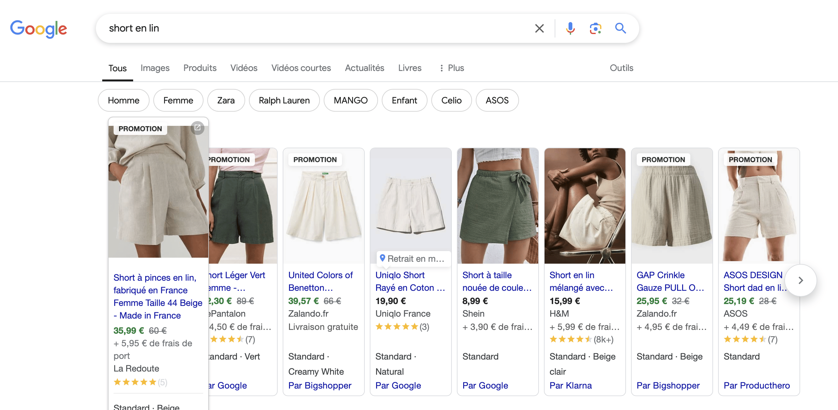Open the green shorts product image
The image size is (838, 410).
243,206
